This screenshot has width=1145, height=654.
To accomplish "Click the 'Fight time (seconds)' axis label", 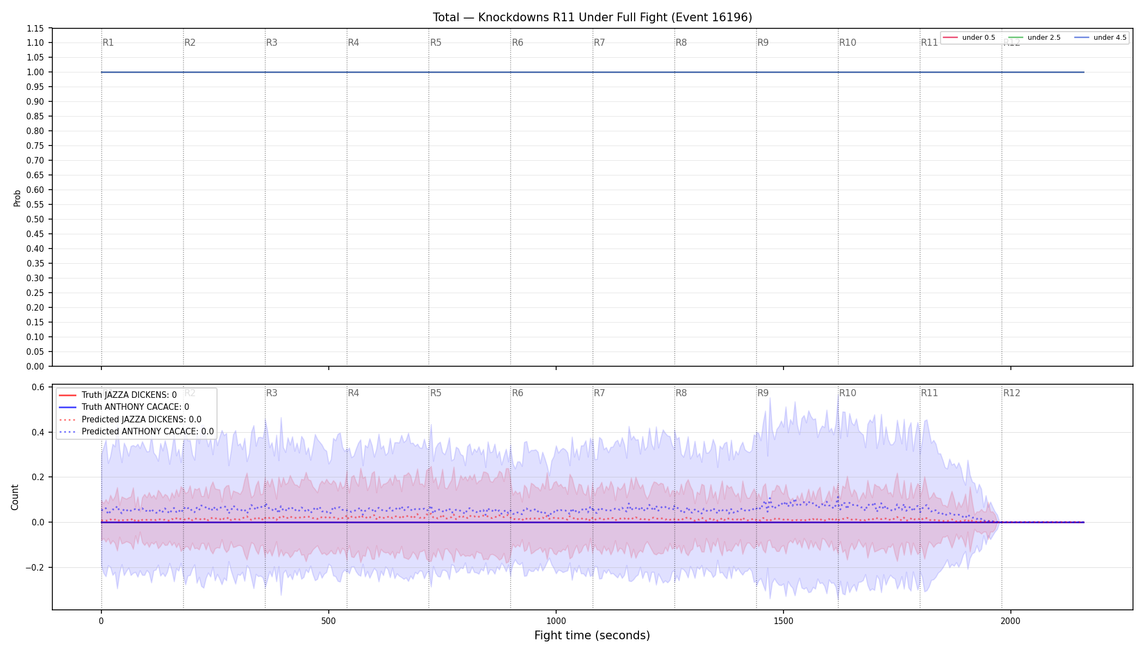I will [592, 635].
